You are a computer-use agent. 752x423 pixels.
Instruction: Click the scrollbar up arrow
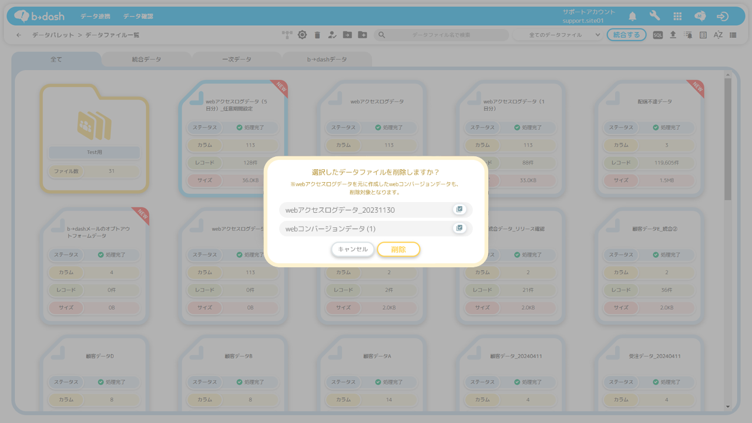coord(728,75)
